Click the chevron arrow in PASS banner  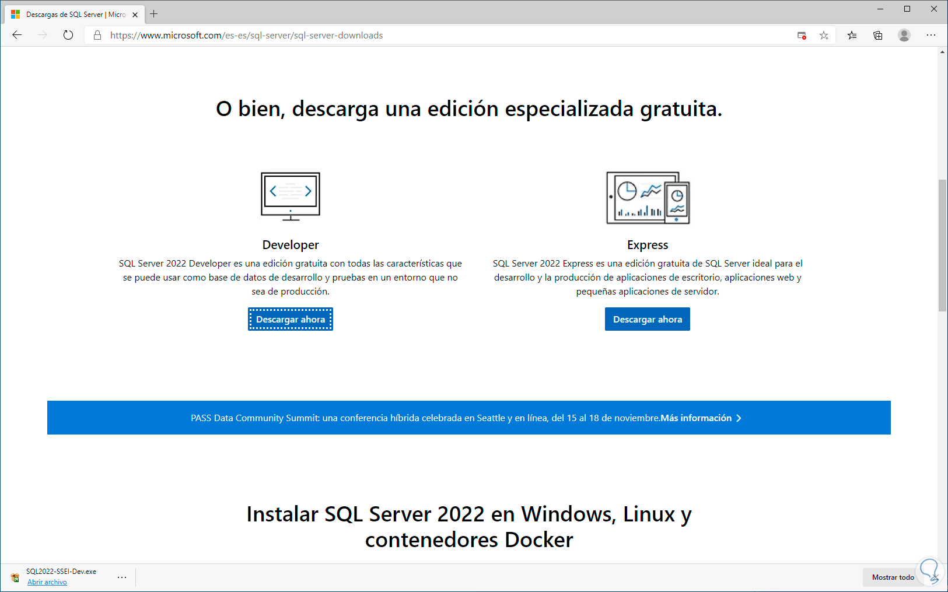coord(739,418)
